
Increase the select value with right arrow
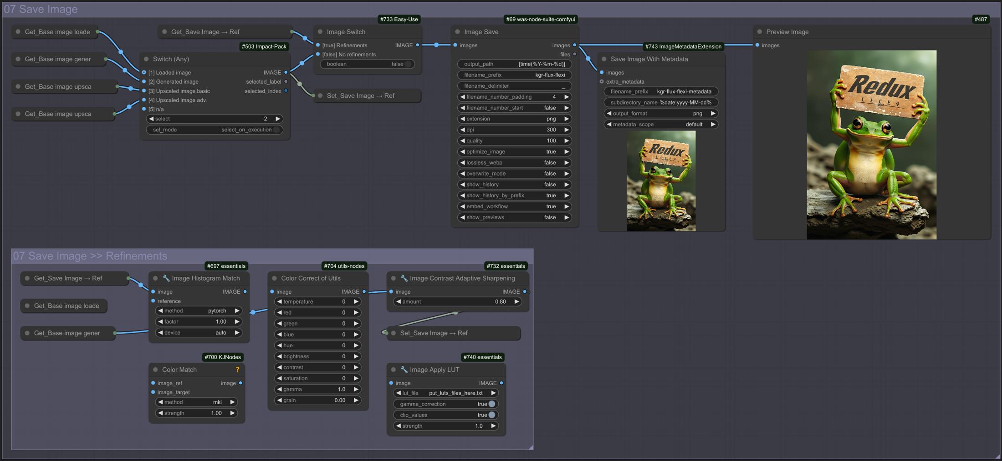tap(277, 119)
